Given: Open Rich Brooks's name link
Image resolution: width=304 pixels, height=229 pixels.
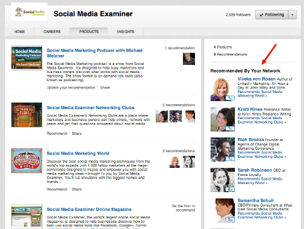Looking at the screenshot, I should (251, 140).
